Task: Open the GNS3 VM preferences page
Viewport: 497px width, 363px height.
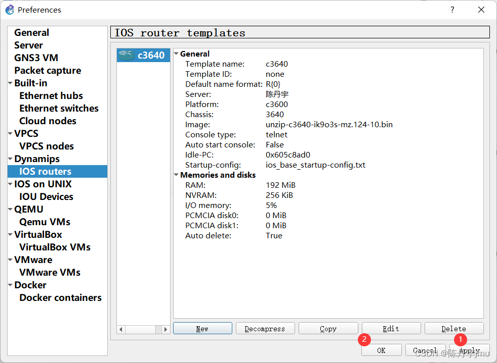Action: (x=36, y=58)
